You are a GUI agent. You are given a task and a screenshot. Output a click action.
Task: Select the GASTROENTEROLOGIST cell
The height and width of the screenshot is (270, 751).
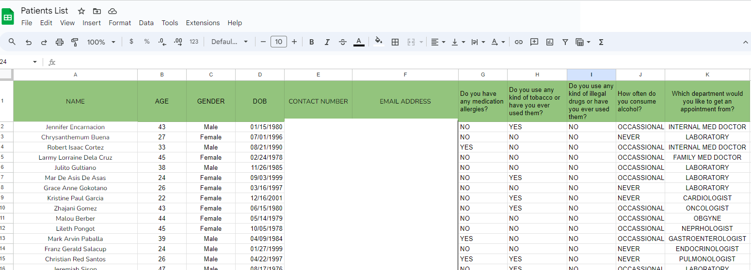click(x=707, y=239)
